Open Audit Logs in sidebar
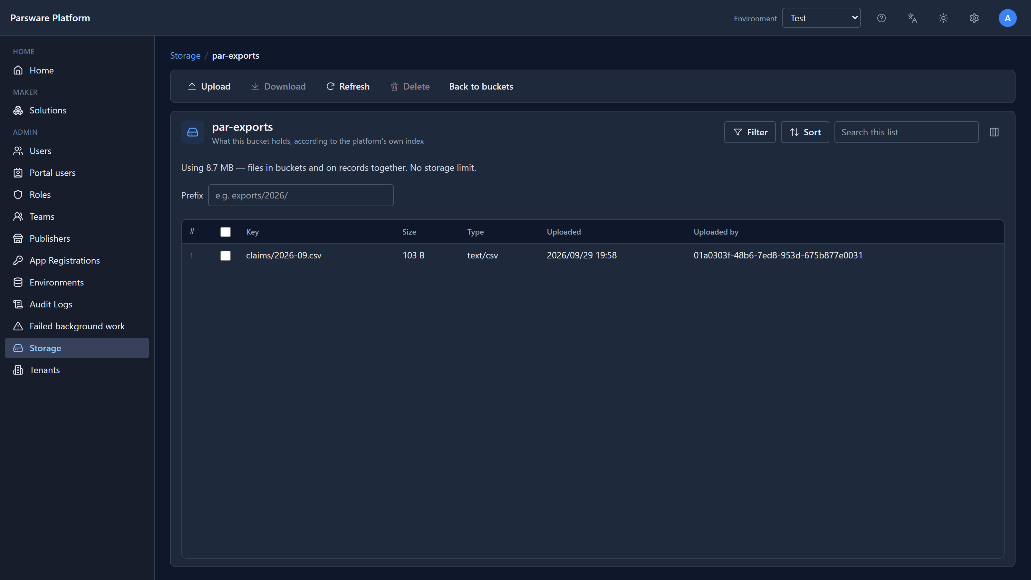The width and height of the screenshot is (1031, 580). (x=77, y=304)
